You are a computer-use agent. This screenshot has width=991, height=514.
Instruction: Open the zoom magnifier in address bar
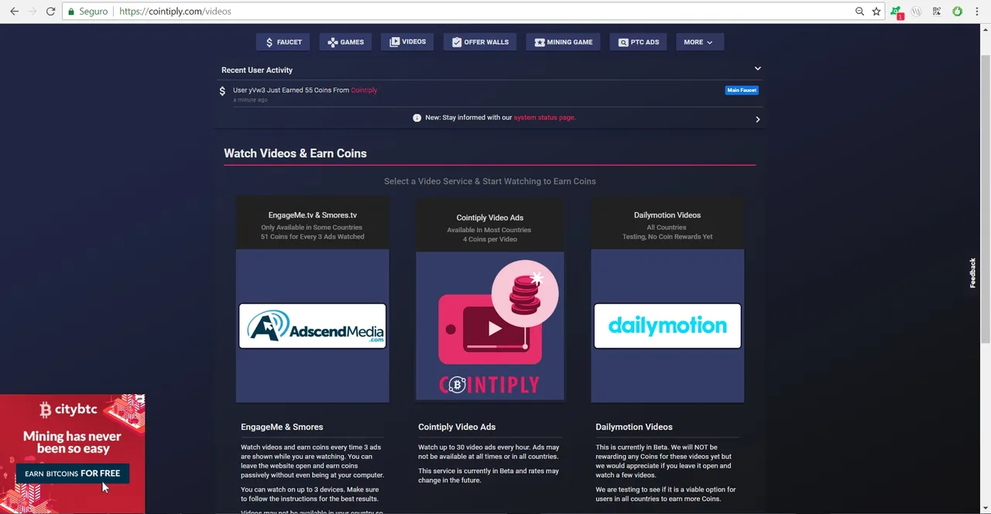(x=859, y=12)
